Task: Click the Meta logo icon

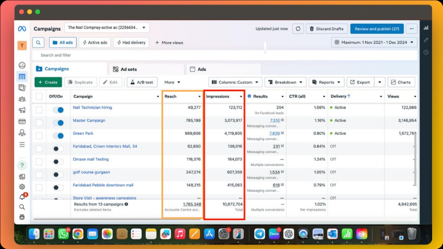Action: (22, 29)
